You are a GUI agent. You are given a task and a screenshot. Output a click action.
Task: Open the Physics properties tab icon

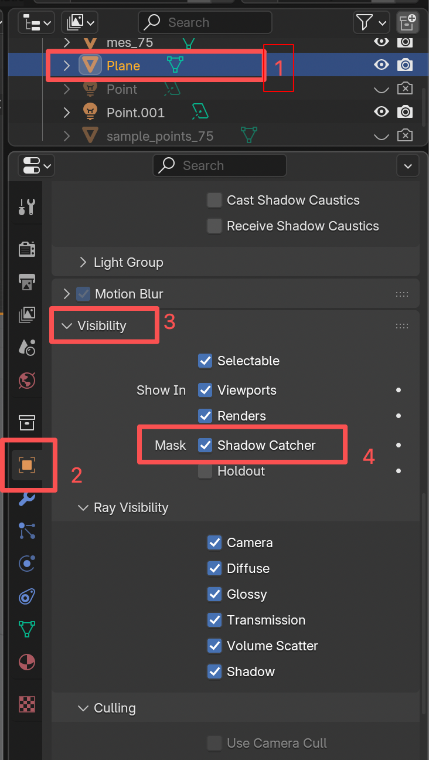(x=27, y=564)
